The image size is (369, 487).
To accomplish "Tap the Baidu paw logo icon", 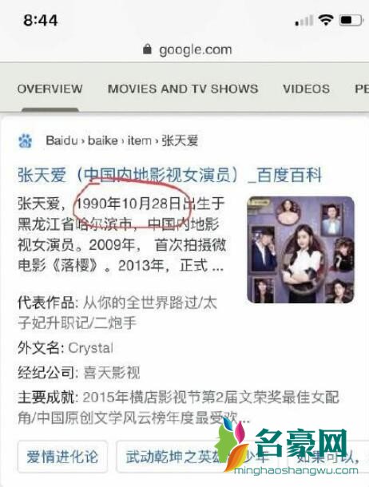I will coord(25,141).
